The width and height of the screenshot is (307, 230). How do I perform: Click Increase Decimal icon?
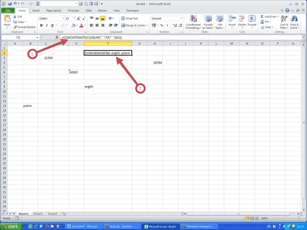[x=175, y=25]
